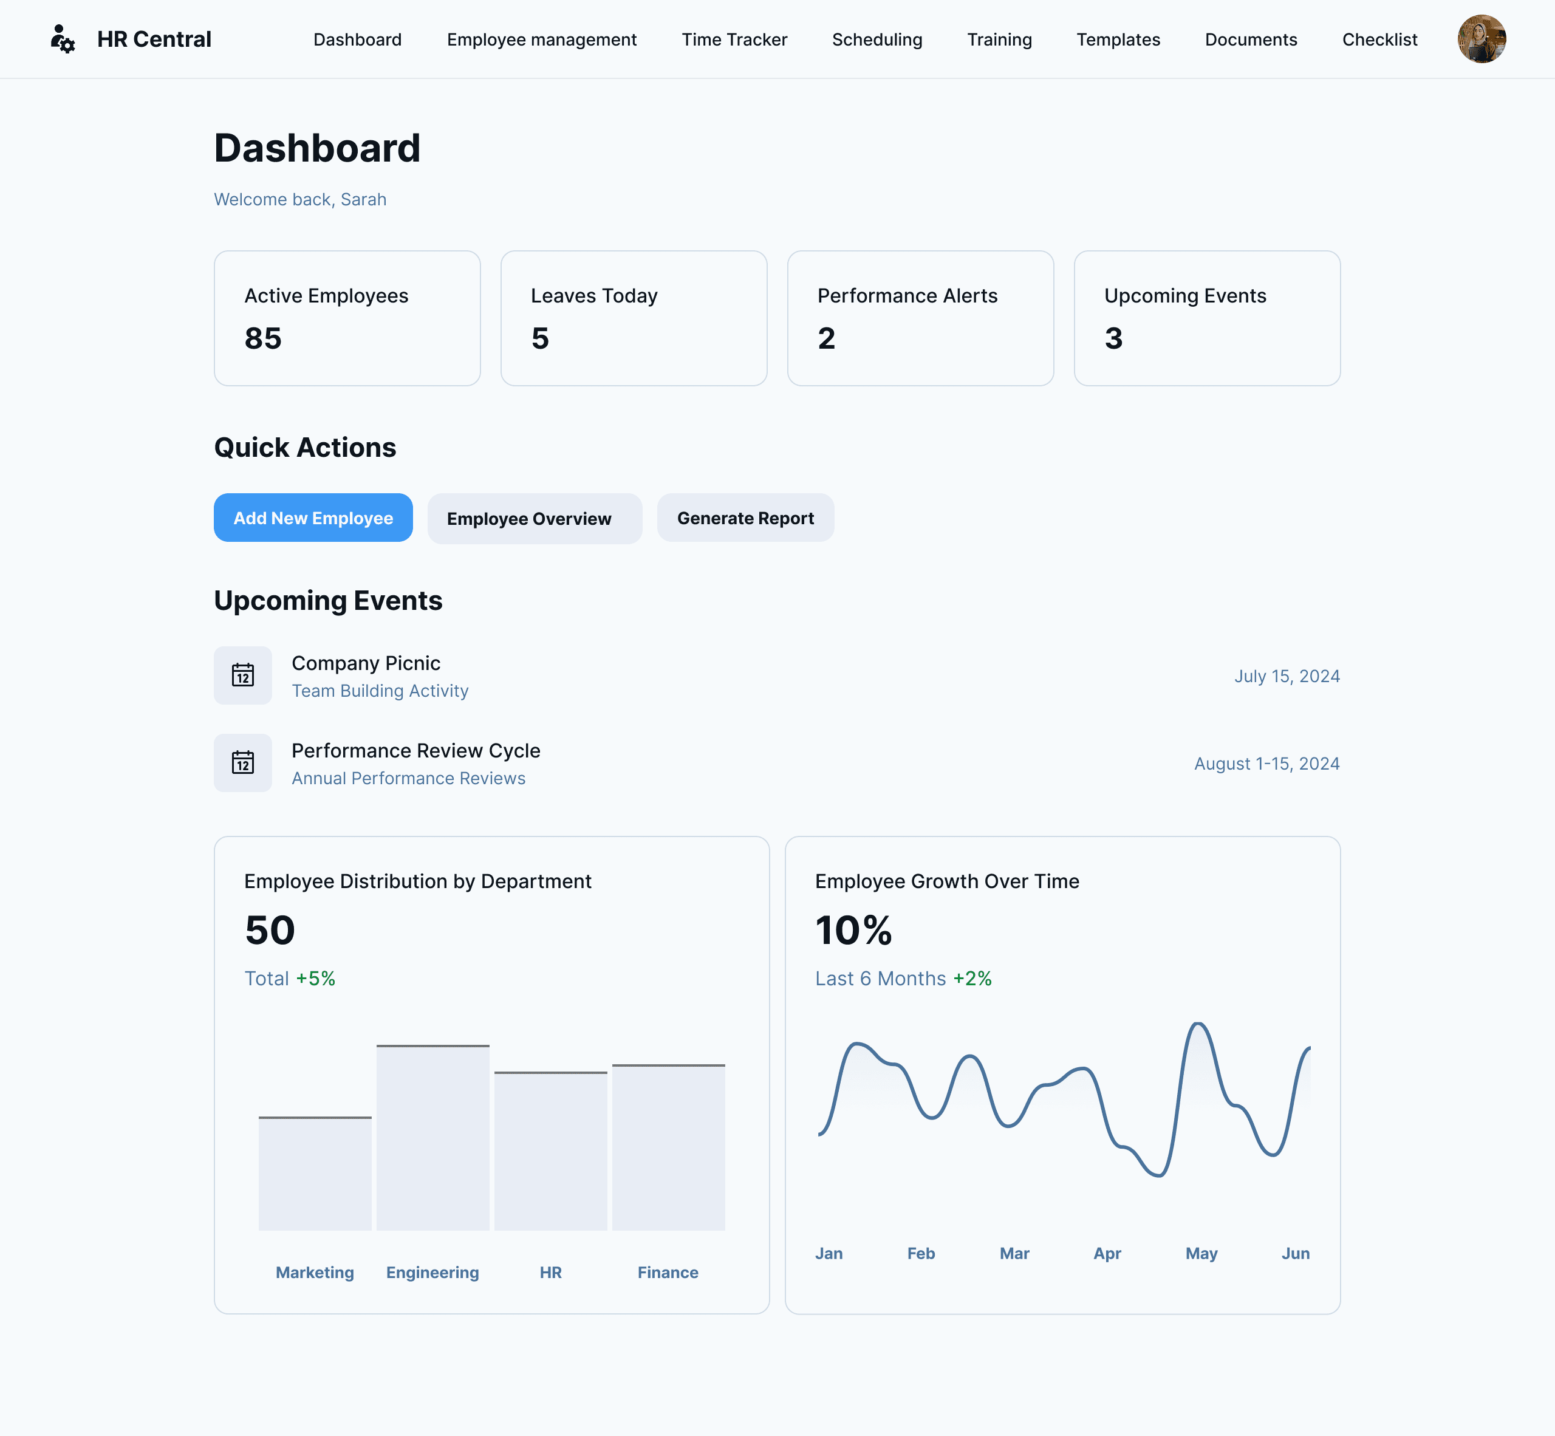Viewport: 1555px width, 1436px height.
Task: Click the Leaves Today card
Action: 634,318
